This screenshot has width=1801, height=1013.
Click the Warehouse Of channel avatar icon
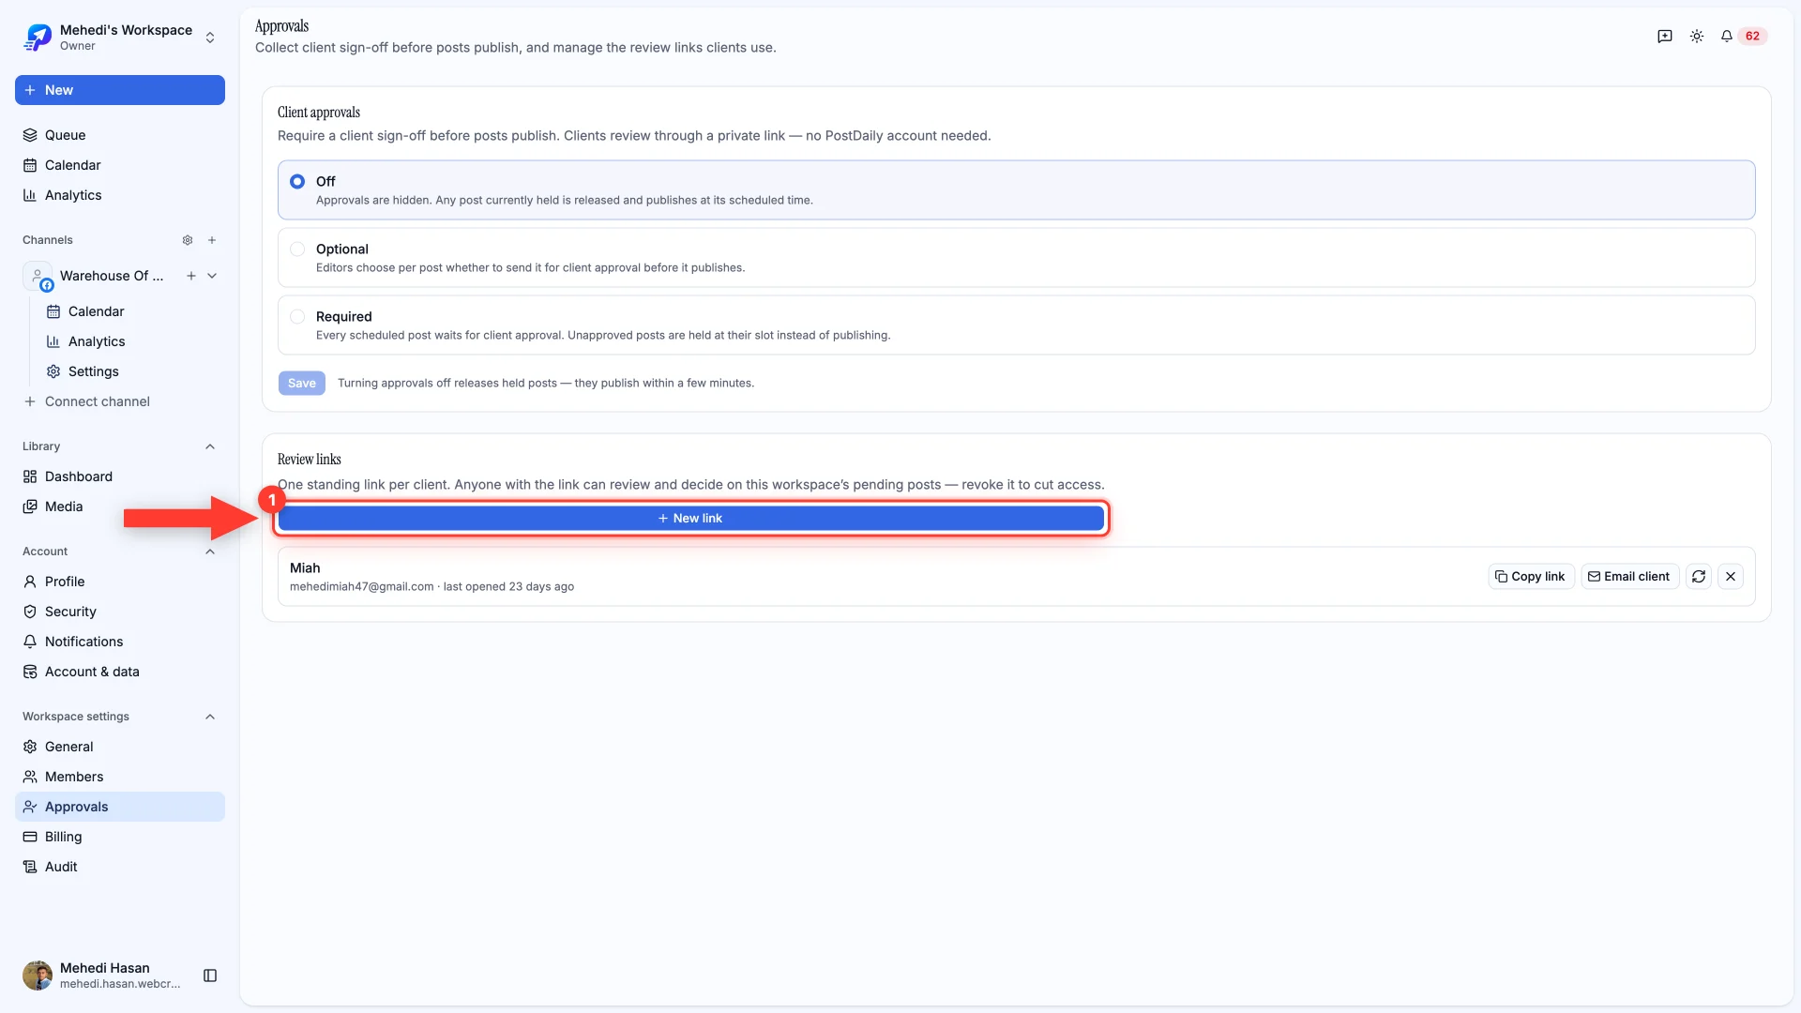38,276
